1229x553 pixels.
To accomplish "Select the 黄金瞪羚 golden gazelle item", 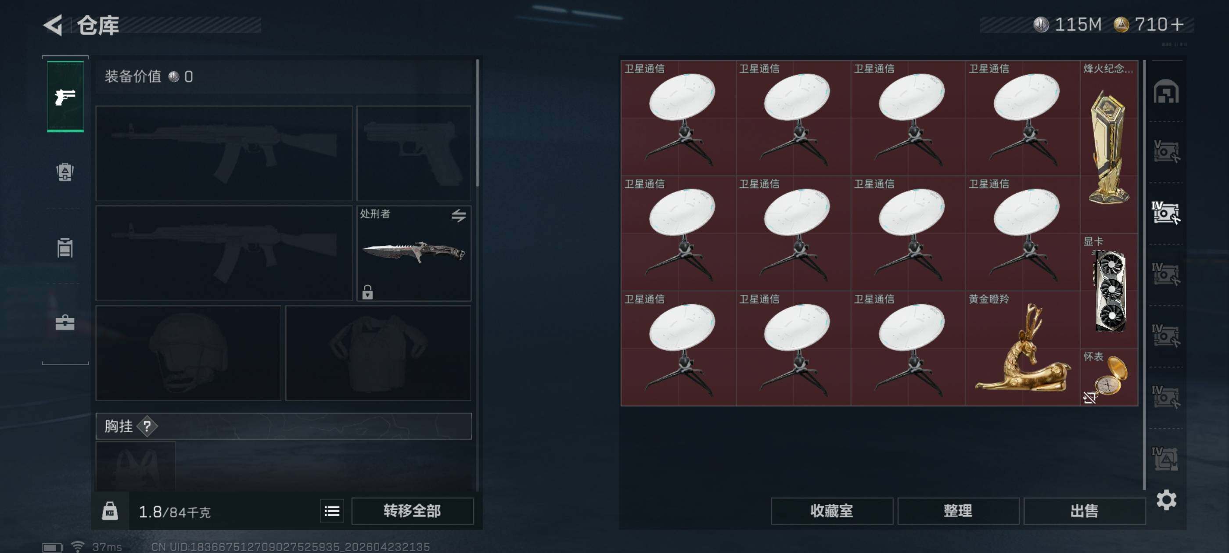I will coord(1022,348).
